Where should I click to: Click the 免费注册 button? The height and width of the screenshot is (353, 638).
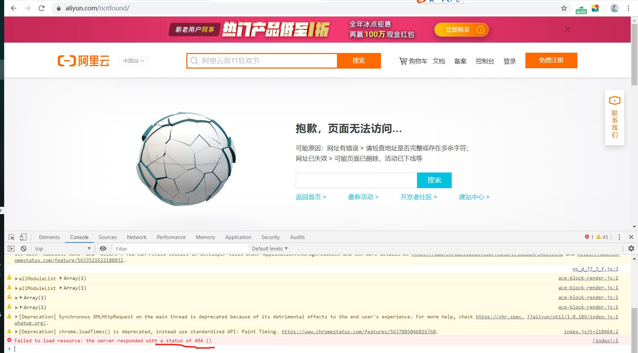point(551,60)
